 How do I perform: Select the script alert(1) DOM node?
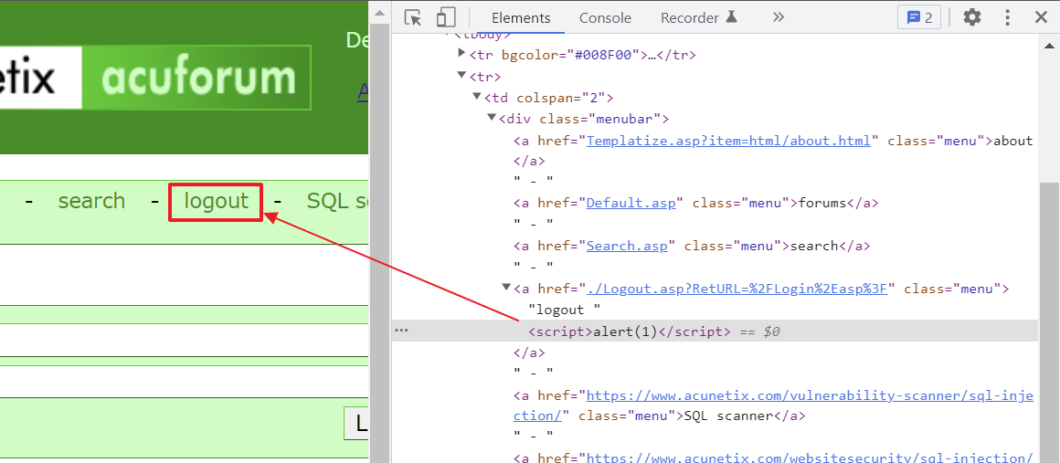(x=629, y=331)
